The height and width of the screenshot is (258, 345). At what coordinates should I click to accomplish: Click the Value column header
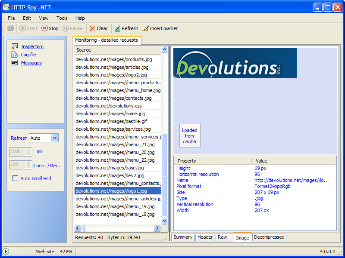292,161
